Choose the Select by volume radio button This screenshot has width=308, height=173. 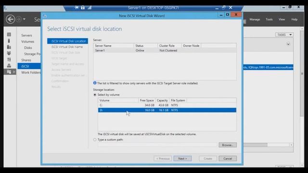tap(95, 95)
